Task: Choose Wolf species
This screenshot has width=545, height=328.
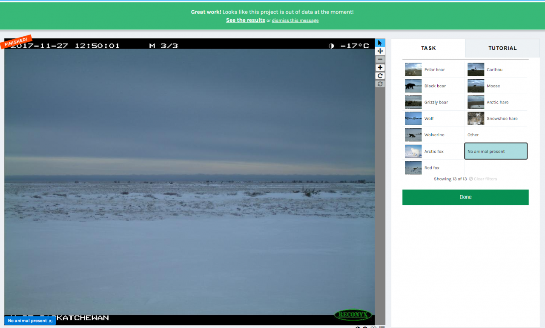Action: (x=433, y=118)
